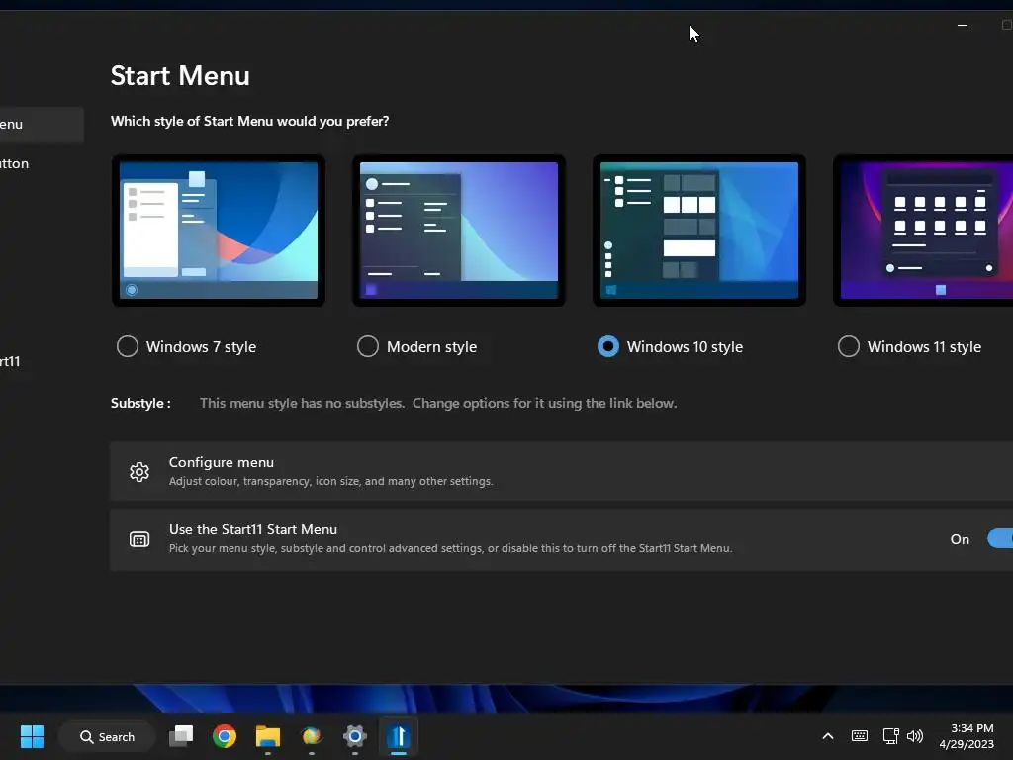
Task: Open Chrome Canary icon on the taskbar
Action: (312, 736)
